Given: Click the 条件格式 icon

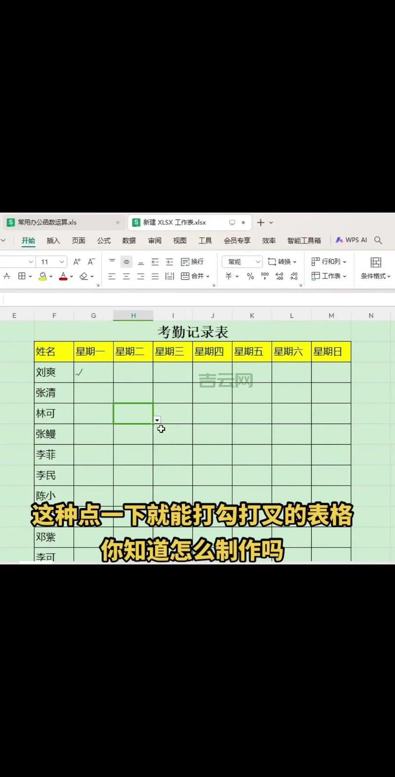Looking at the screenshot, I should (x=376, y=262).
